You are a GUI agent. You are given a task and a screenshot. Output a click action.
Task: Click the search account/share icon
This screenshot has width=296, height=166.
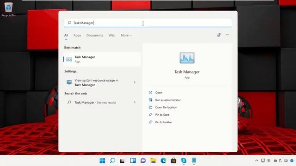pyautogui.click(x=219, y=35)
